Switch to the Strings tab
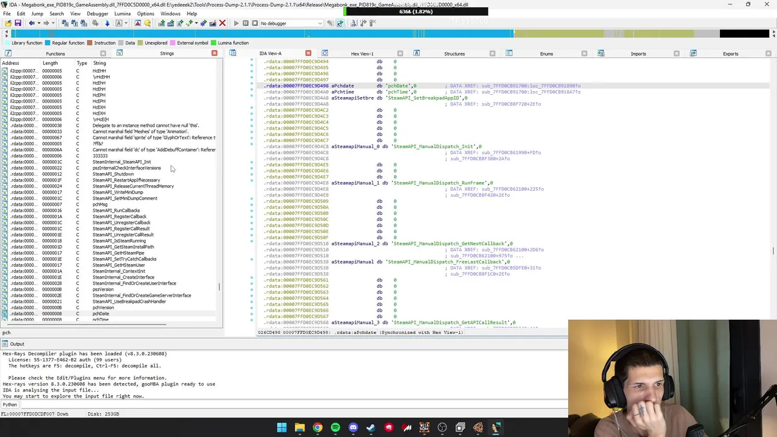 coord(167,53)
